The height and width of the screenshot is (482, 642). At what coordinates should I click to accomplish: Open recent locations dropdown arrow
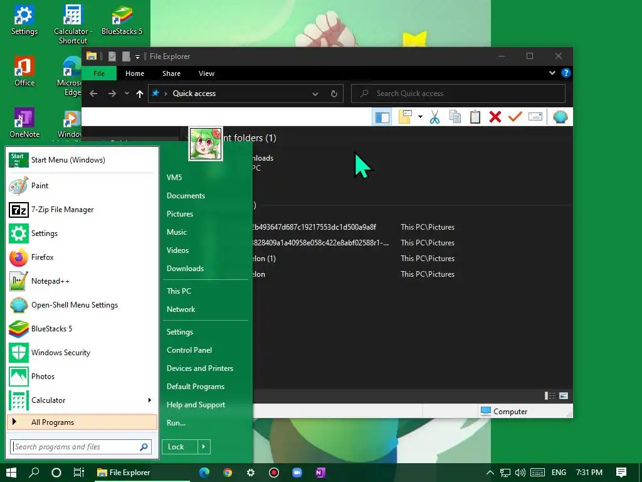point(127,94)
